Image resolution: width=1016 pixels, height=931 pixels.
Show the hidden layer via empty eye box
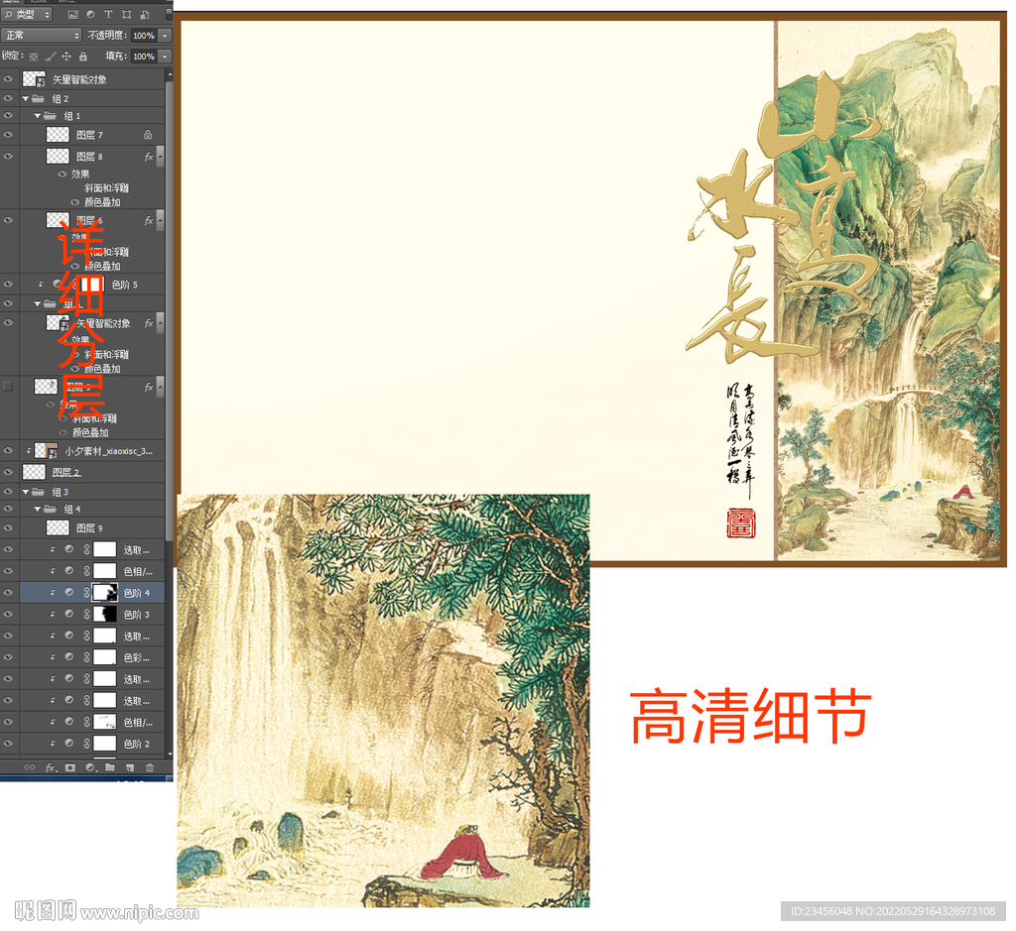point(8,387)
